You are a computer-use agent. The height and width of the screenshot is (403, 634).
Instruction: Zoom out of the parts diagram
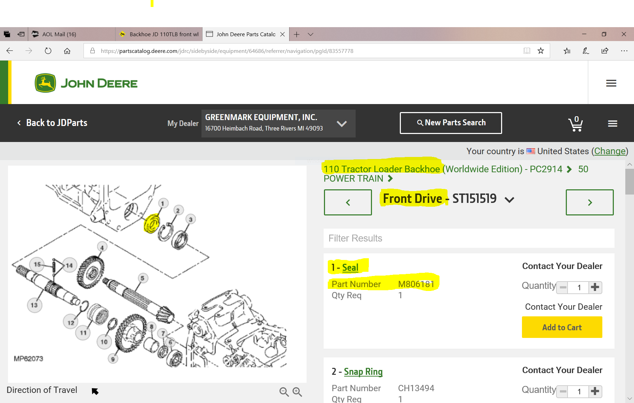284,392
